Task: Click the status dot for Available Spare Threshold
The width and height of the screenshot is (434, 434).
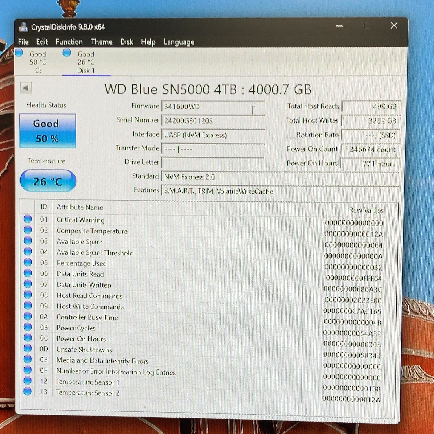Action: click(28, 251)
